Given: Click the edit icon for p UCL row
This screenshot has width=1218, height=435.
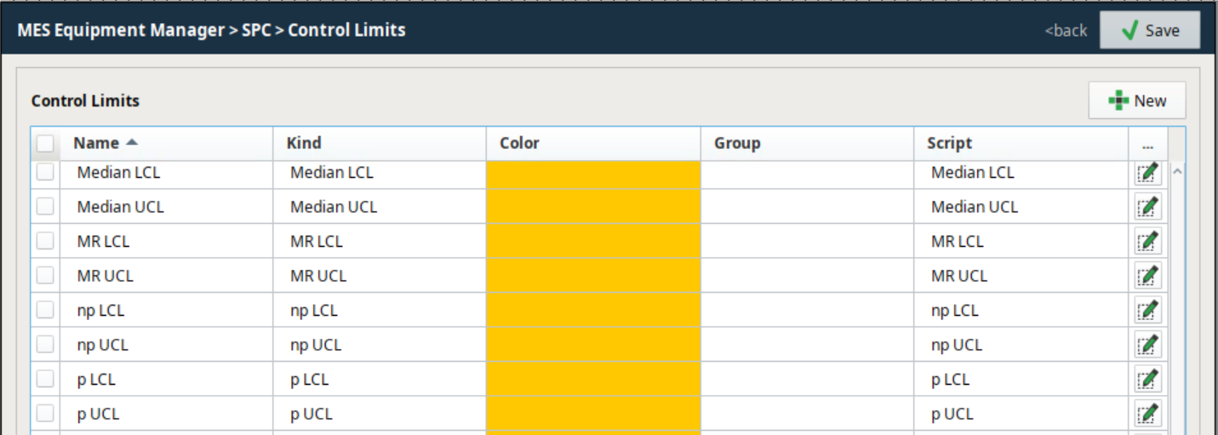Looking at the screenshot, I should [x=1147, y=415].
